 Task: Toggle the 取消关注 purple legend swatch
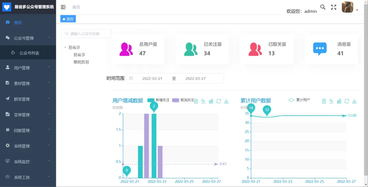click(x=175, y=100)
